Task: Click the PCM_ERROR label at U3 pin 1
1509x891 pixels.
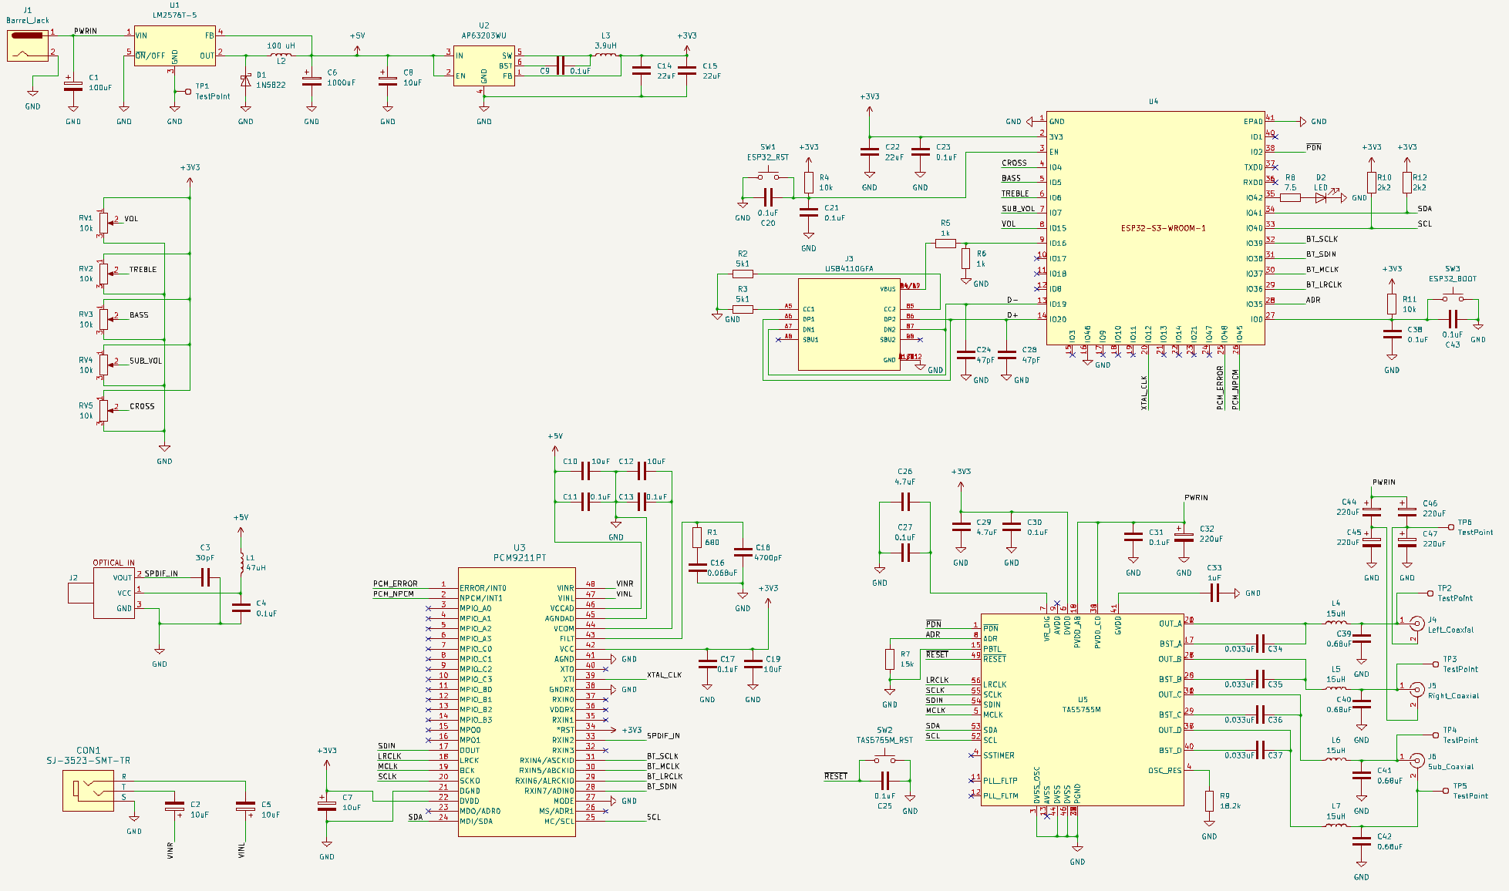Action: [395, 583]
